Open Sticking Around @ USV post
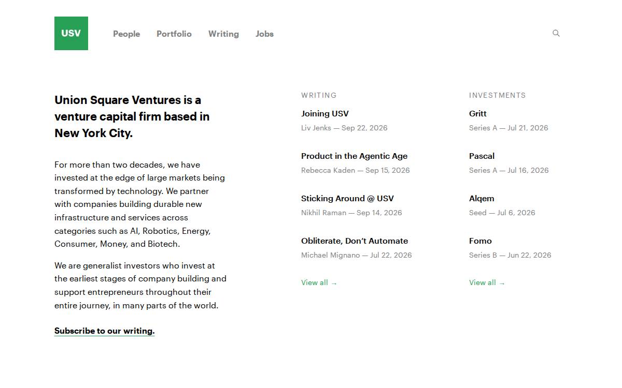 point(347,198)
